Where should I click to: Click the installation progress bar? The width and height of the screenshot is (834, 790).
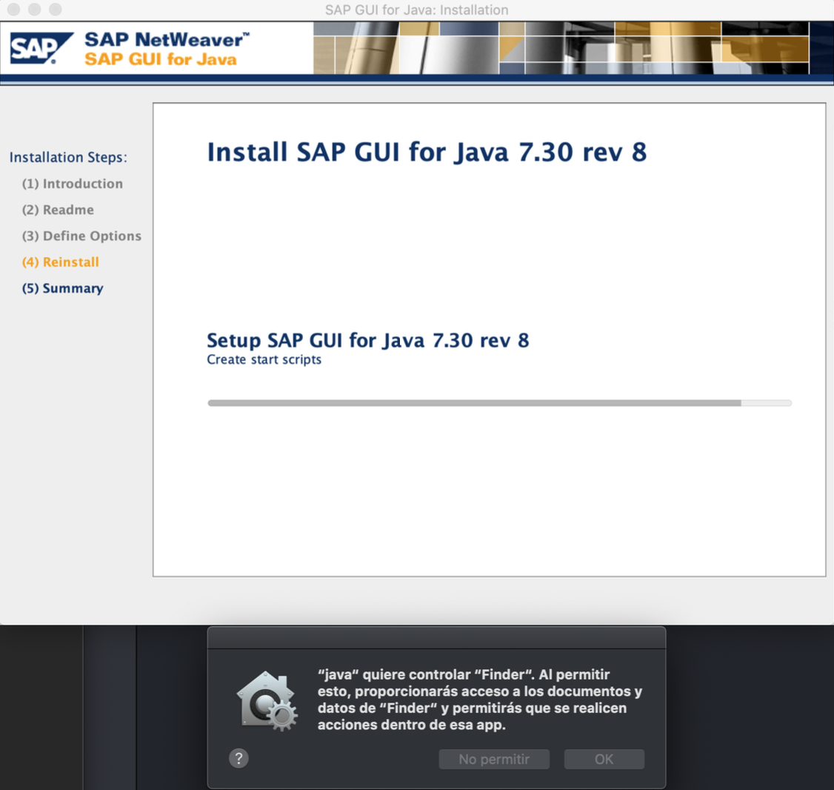tap(499, 403)
